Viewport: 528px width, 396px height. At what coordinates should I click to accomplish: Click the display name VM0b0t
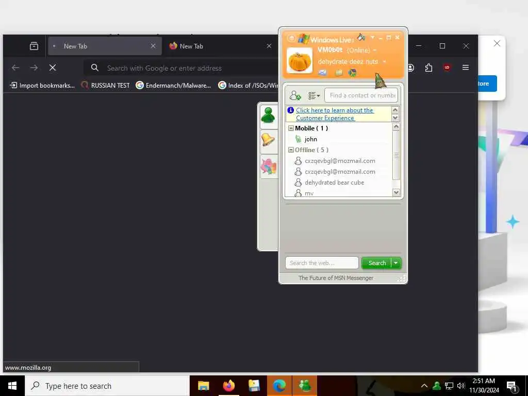pyautogui.click(x=330, y=50)
